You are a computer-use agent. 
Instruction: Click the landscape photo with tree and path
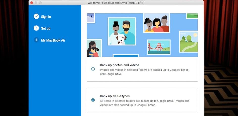coord(189,42)
